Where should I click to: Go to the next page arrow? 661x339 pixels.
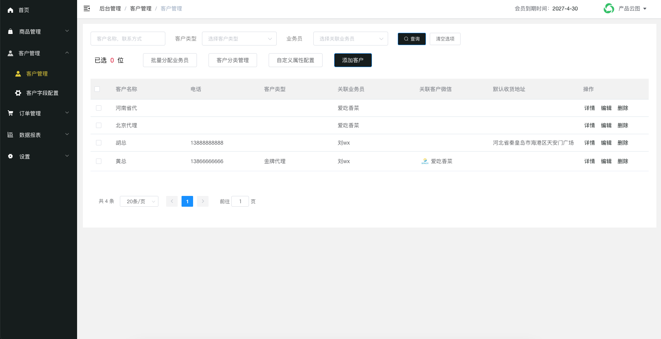203,201
